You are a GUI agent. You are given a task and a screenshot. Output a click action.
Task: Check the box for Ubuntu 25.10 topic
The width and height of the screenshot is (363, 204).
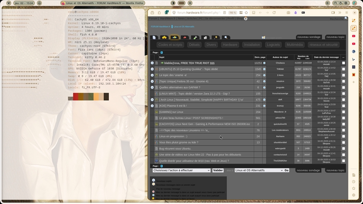343,69
